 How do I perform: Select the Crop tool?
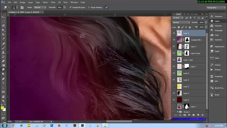(x=3, y=34)
